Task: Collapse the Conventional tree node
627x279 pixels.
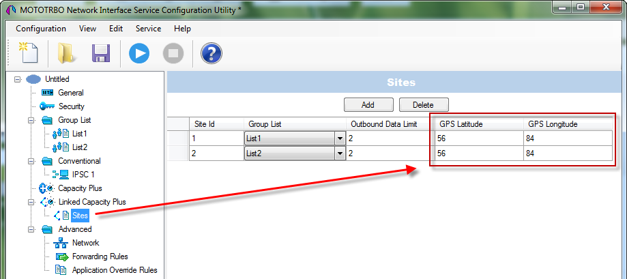Action: pyautogui.click(x=31, y=161)
